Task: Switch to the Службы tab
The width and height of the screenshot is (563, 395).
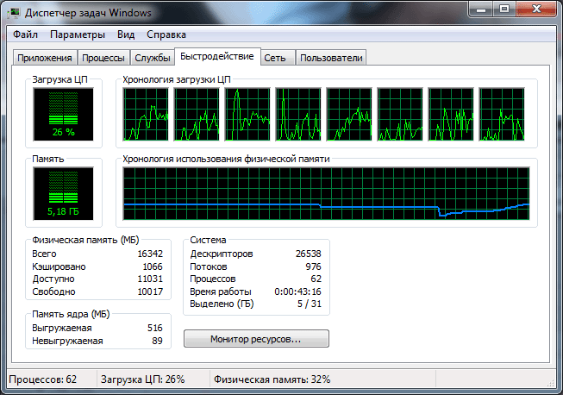Action: click(153, 58)
